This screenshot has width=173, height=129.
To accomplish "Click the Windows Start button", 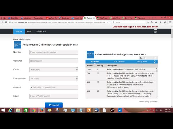I will (x=3, y=110).
